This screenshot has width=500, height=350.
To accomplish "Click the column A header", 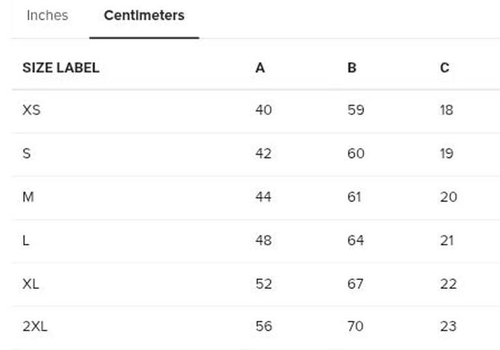I will (x=260, y=68).
